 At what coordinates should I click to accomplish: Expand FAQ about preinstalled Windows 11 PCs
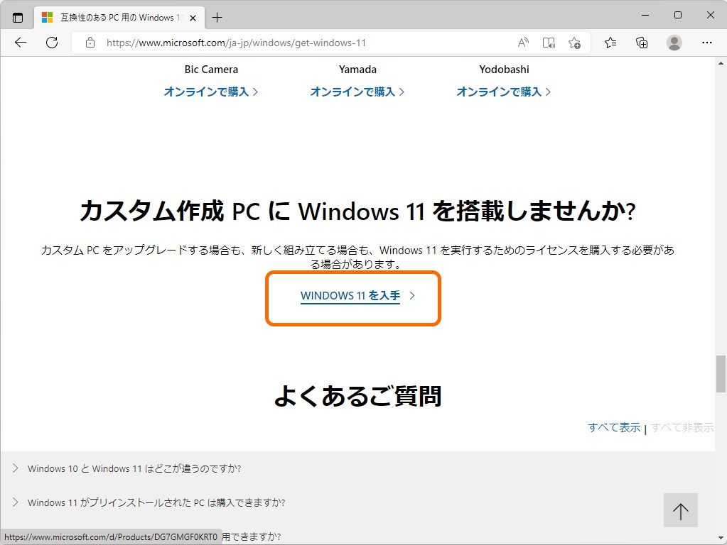coord(156,502)
